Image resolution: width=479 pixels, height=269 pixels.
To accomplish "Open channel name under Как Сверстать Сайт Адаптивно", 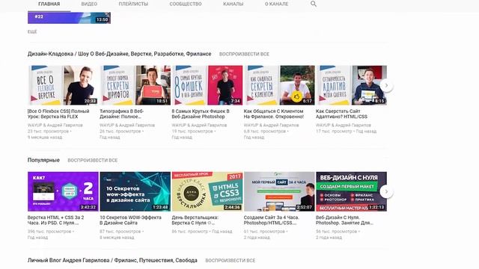I will pos(344,125).
